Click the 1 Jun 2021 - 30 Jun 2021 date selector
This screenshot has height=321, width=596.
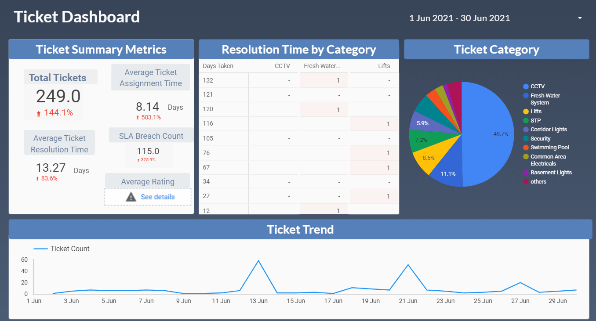coord(459,18)
